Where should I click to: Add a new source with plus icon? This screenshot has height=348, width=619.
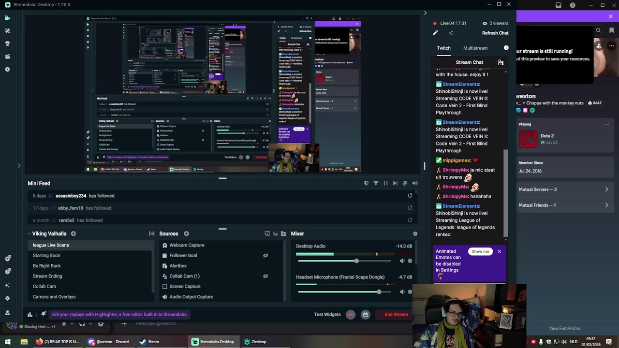coord(186,233)
